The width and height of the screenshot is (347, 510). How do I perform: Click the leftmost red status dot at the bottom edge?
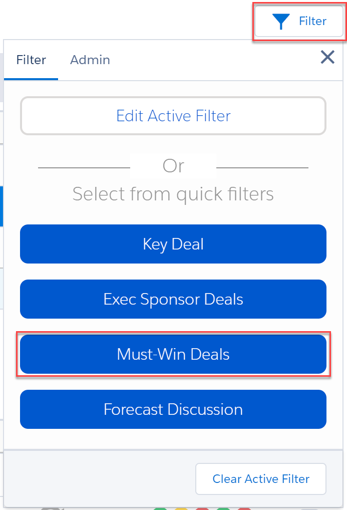(x=202, y=508)
